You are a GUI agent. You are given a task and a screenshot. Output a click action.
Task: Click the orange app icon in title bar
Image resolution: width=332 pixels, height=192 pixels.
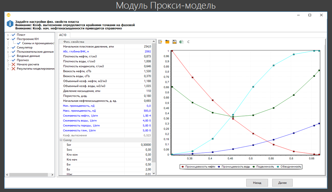pos(9,15)
